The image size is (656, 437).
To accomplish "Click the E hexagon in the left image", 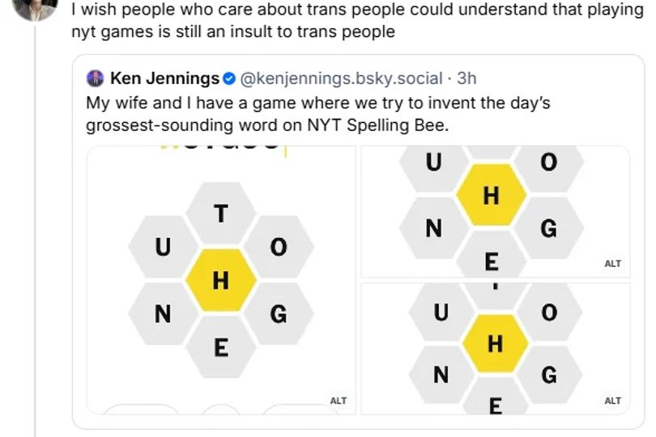I will [221, 347].
